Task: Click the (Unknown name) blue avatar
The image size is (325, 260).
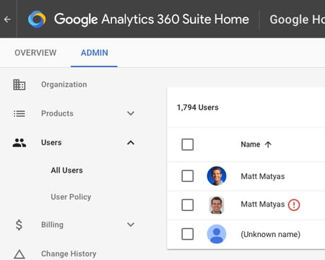Action: click(217, 234)
